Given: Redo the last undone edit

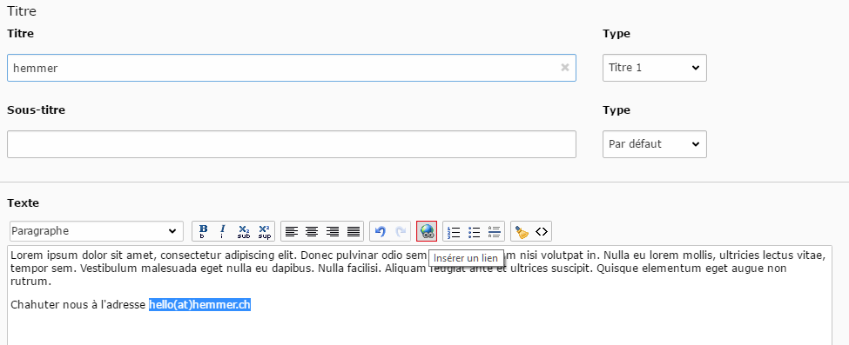Looking at the screenshot, I should [x=401, y=231].
